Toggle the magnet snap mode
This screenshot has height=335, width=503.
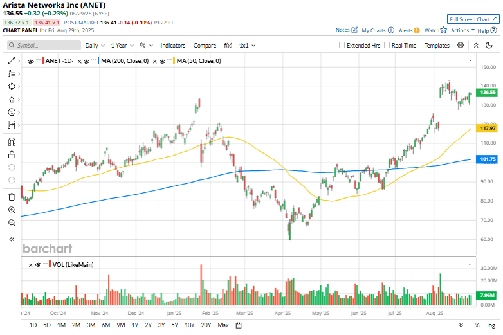pos(12,142)
